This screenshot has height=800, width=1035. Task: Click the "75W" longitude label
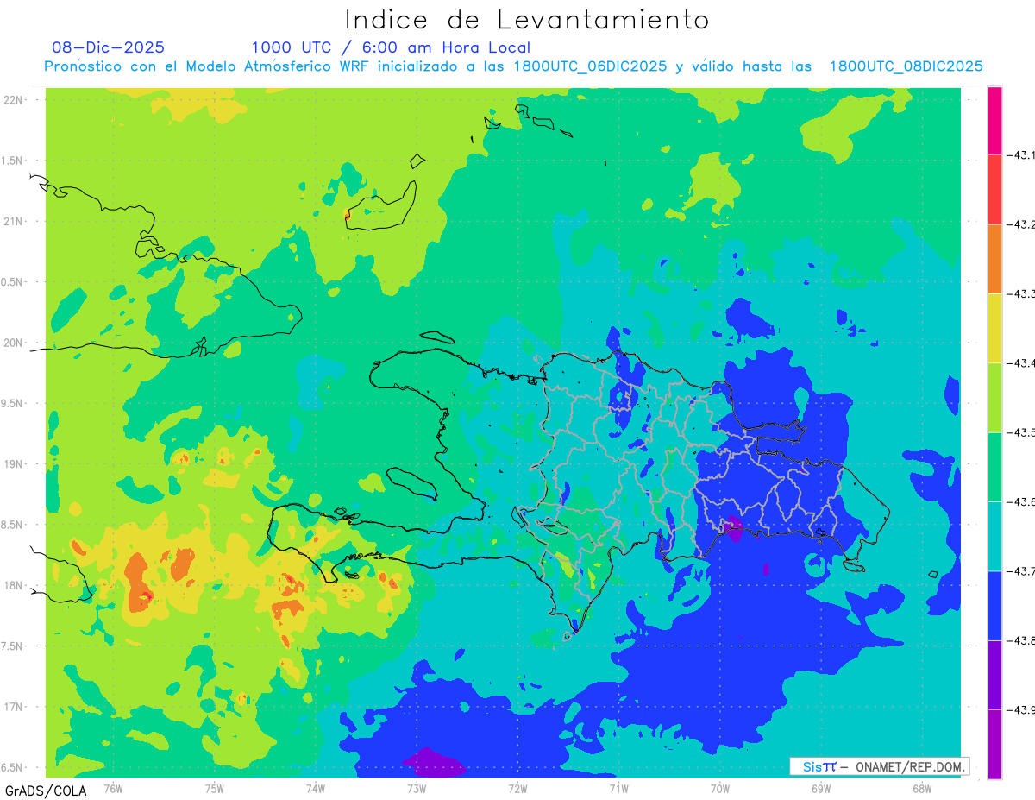(214, 788)
